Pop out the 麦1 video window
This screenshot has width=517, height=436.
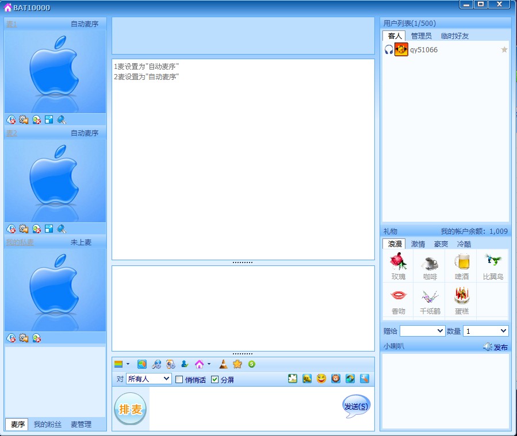[x=49, y=119]
